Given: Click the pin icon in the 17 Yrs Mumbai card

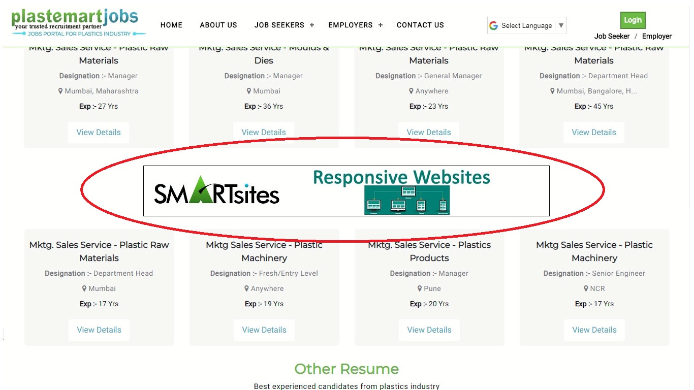Looking at the screenshot, I should (x=84, y=288).
